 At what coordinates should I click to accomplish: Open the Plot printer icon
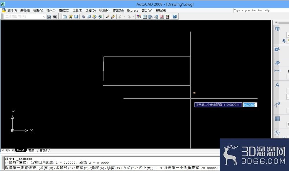tap(83, 17)
